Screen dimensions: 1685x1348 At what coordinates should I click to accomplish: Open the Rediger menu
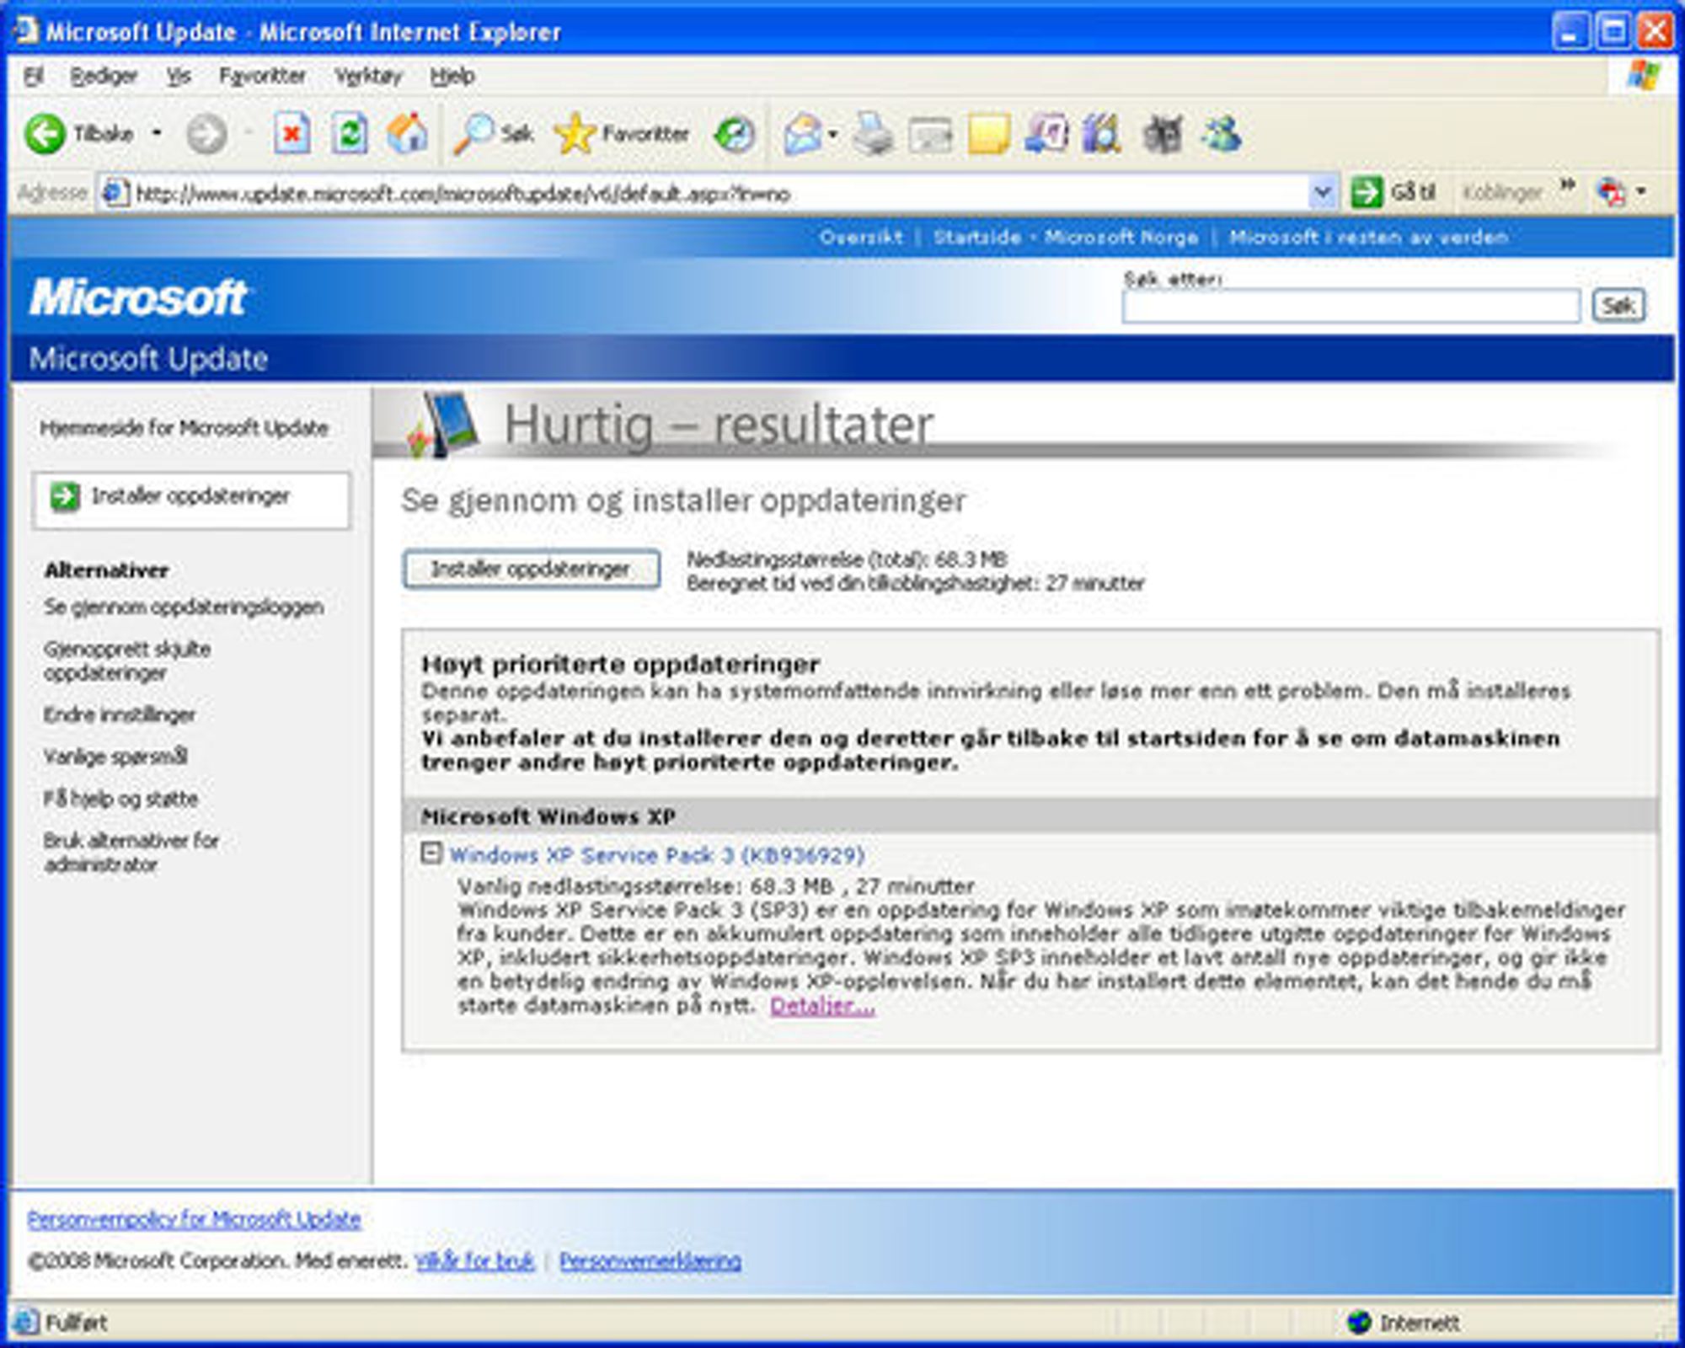click(x=104, y=77)
